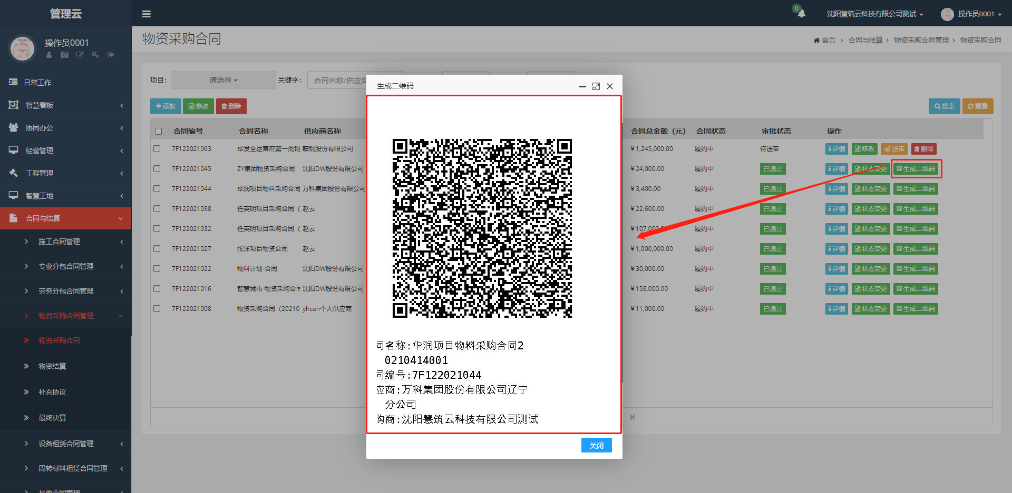The width and height of the screenshot is (1012, 493).
Task: Click 生成二维码 for contract 7F122021044
Action: point(916,189)
